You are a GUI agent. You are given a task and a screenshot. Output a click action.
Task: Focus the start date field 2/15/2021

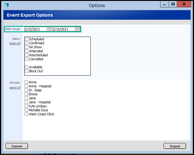(x=35, y=29)
